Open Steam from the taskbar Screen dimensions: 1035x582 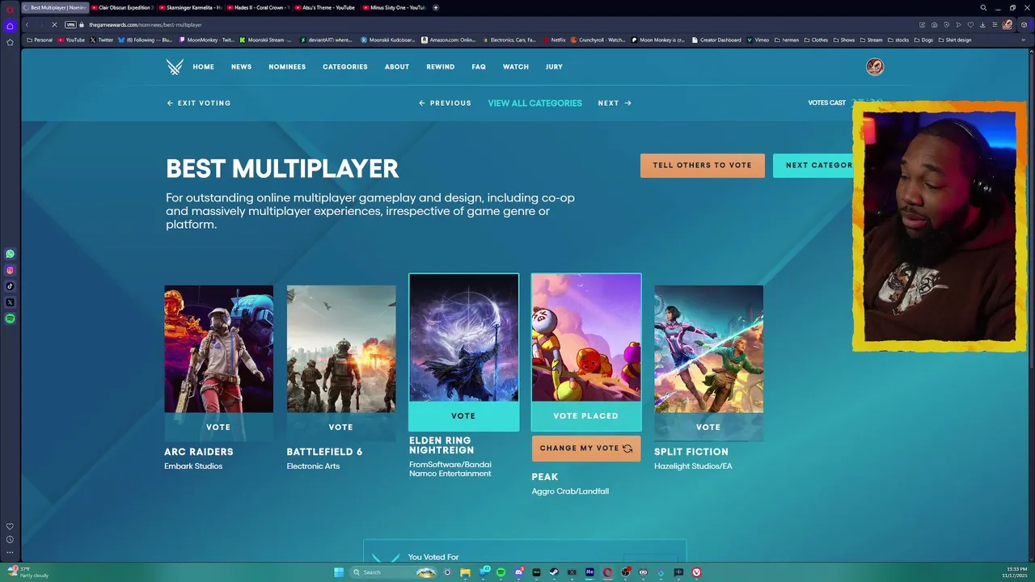pyautogui.click(x=554, y=572)
